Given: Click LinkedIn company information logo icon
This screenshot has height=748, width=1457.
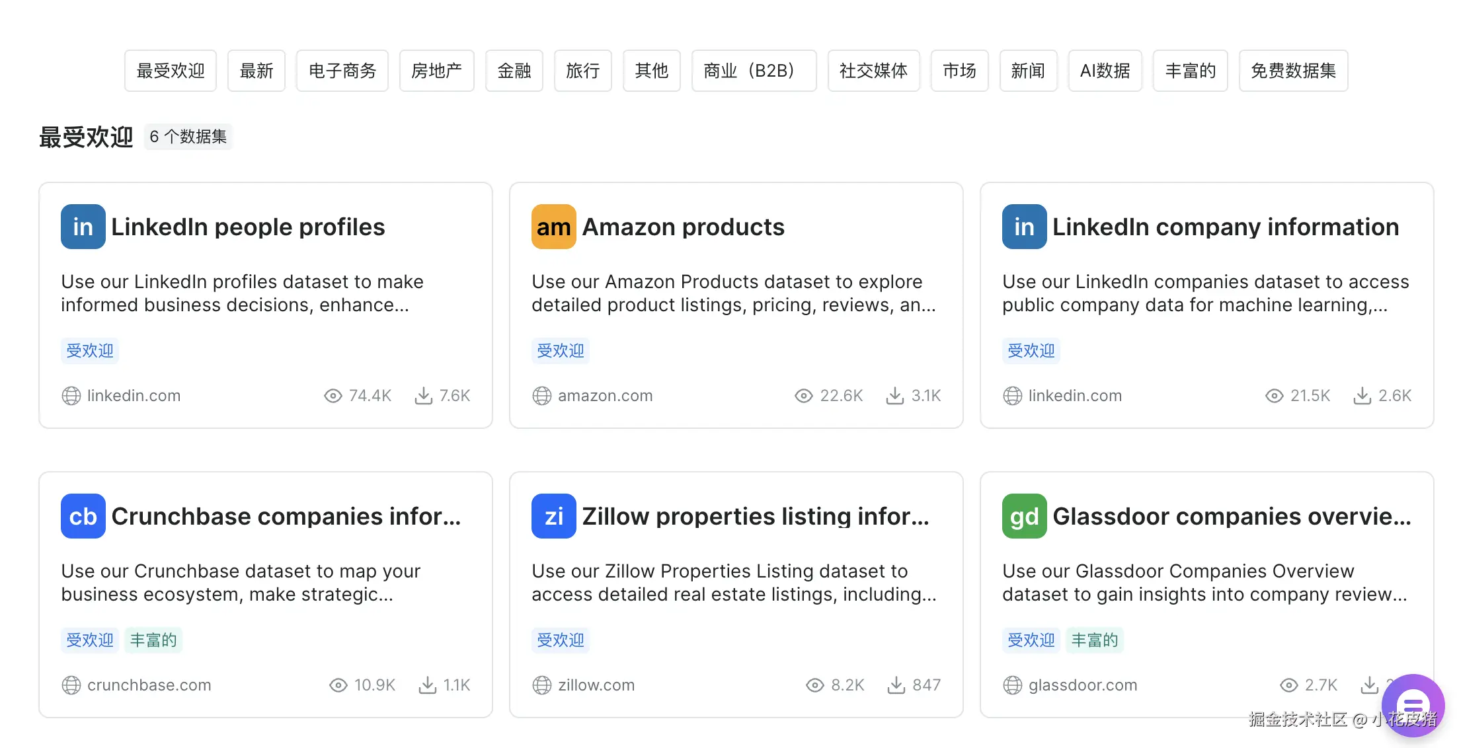Looking at the screenshot, I should (x=1024, y=227).
